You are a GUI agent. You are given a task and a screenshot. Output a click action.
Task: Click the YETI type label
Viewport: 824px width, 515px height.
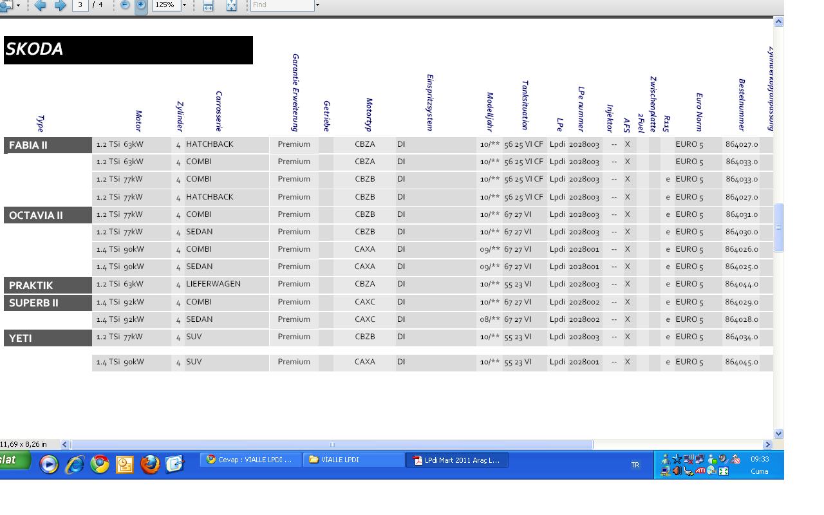coord(48,338)
